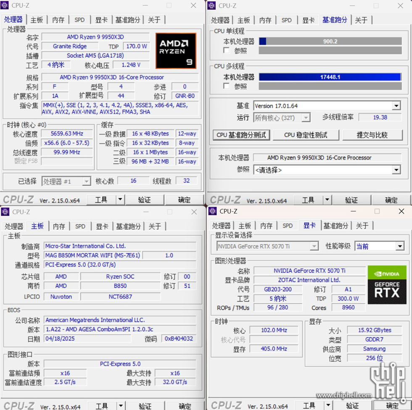
Task: Start the CPU 基准跑分测试 benchmark
Action: 241,135
